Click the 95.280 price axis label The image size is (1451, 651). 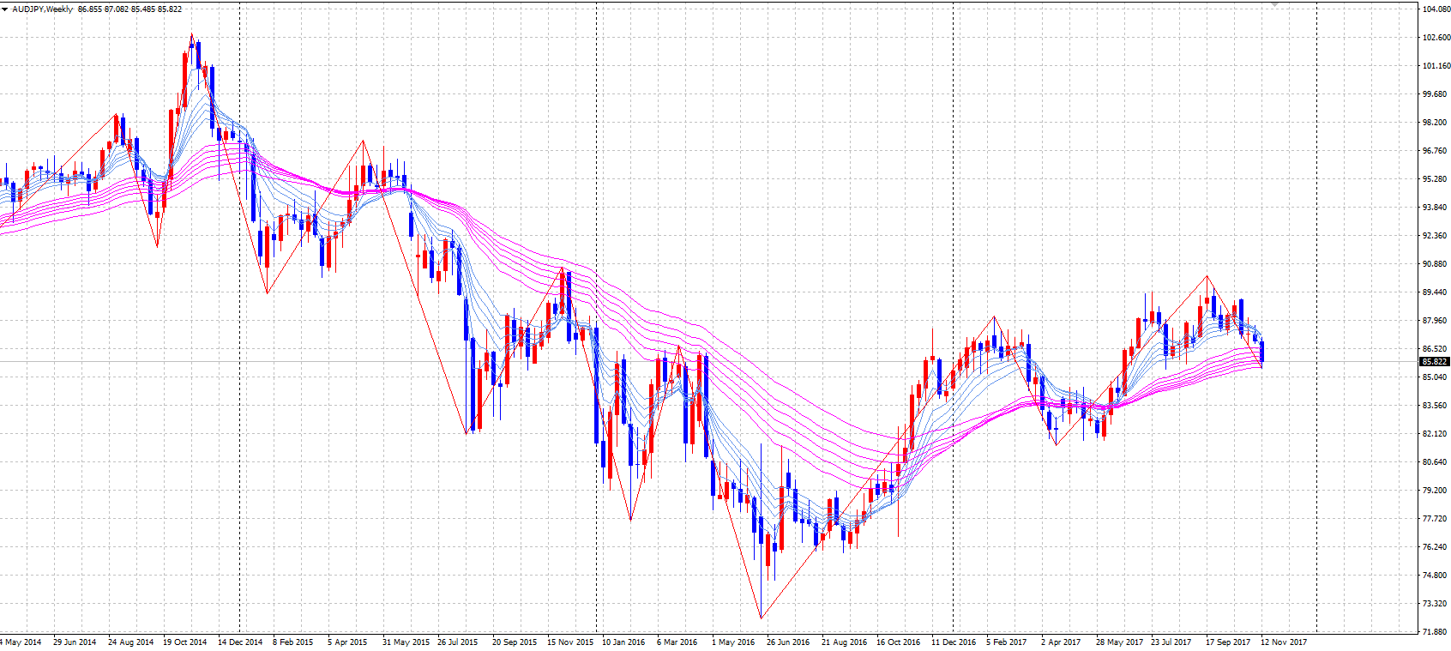[x=1435, y=179]
